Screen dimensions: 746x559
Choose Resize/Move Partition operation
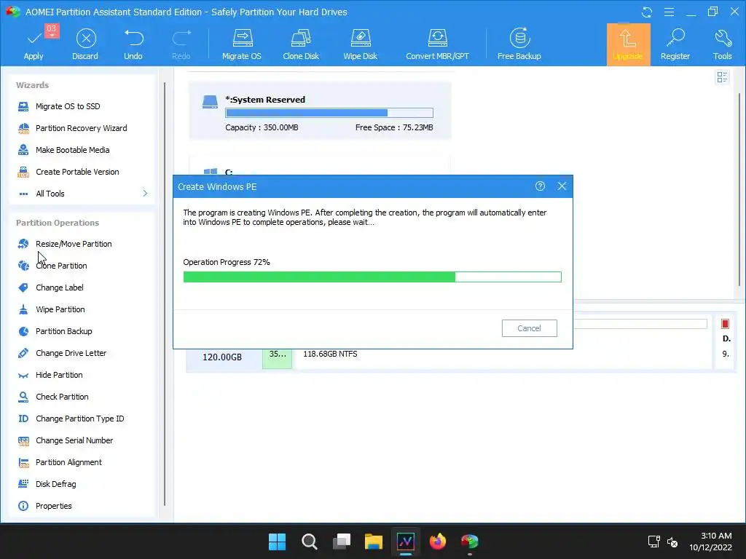pos(74,244)
